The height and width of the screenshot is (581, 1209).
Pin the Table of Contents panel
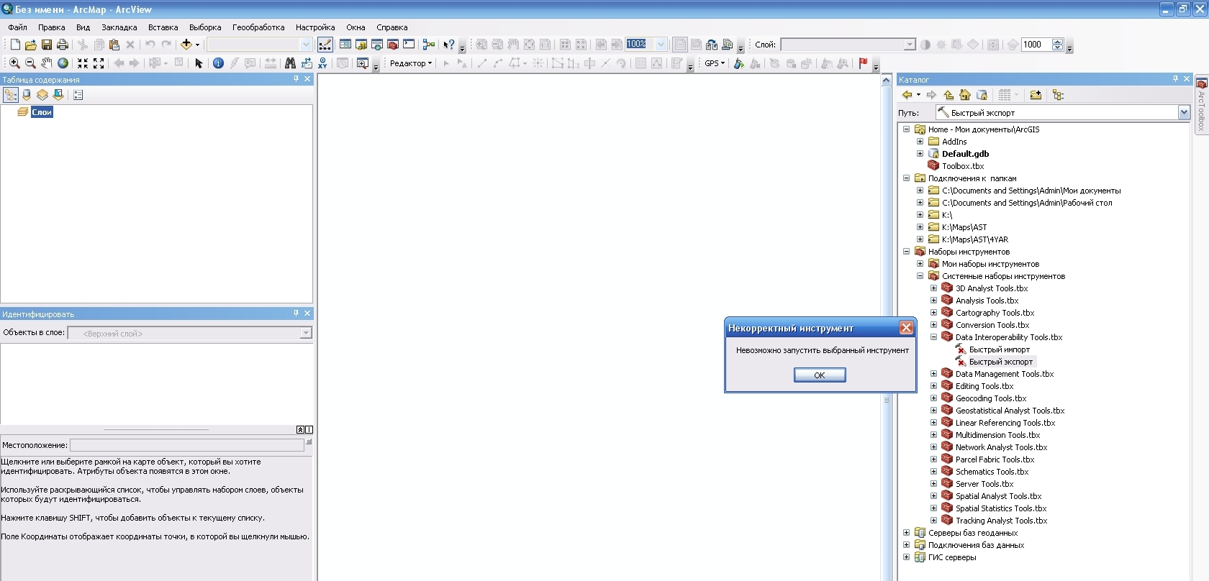(x=296, y=79)
